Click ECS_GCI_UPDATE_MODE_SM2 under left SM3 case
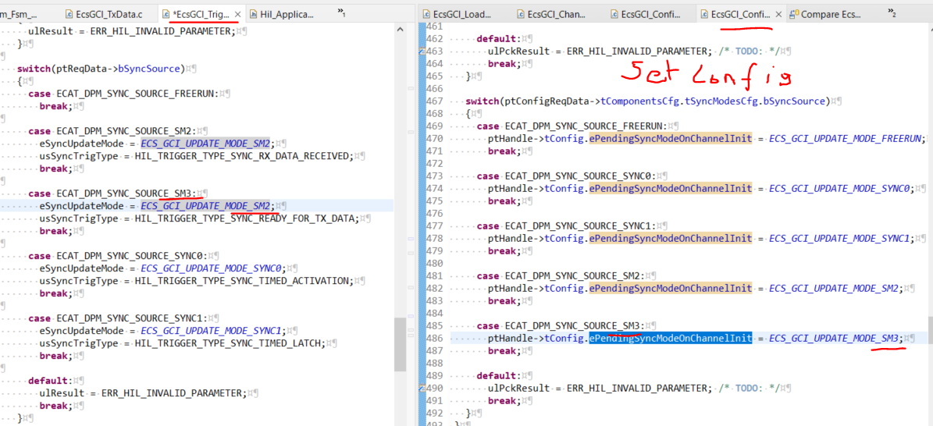This screenshot has height=426, width=933. pos(207,206)
